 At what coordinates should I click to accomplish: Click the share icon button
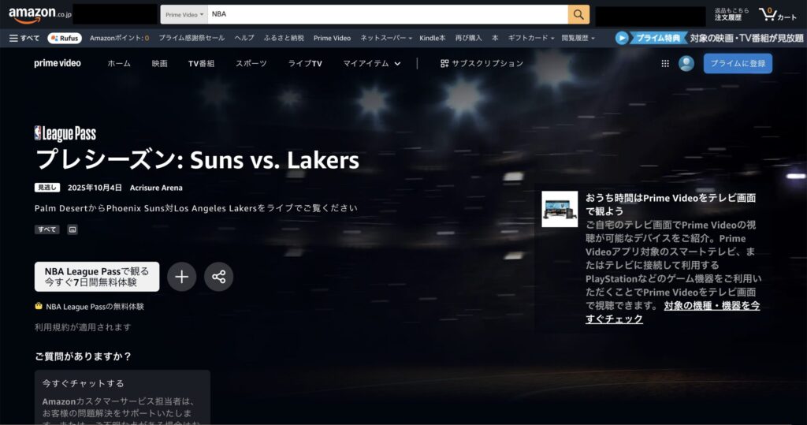tap(219, 277)
